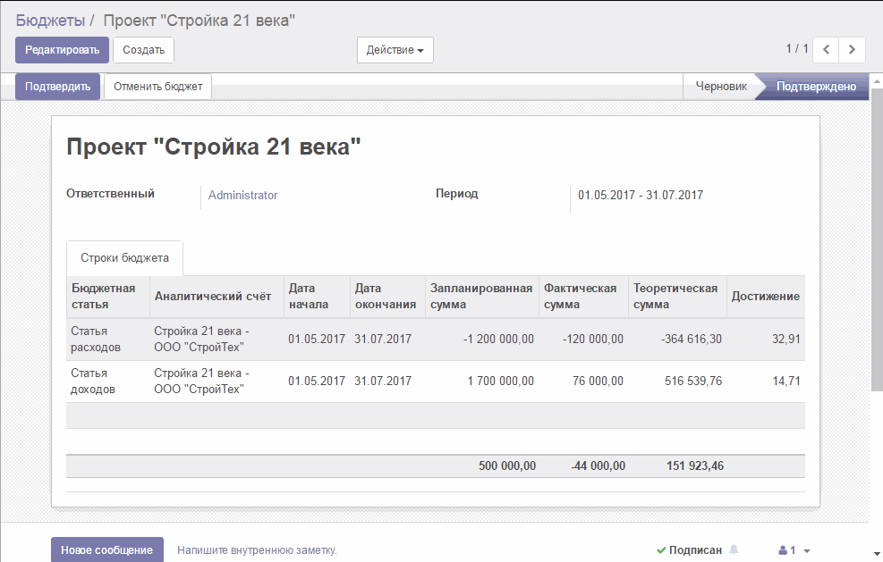Viewport: 883px width, 562px height.
Task: Click the Создать button
Action: pyautogui.click(x=144, y=50)
